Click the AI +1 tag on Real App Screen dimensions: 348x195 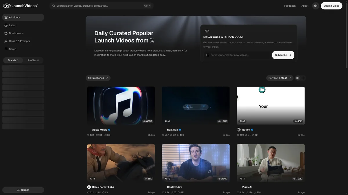click(x=167, y=121)
